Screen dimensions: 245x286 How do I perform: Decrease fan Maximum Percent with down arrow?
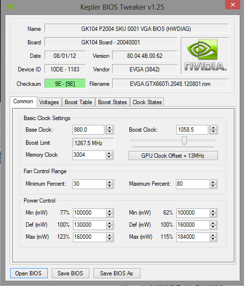[213, 186]
